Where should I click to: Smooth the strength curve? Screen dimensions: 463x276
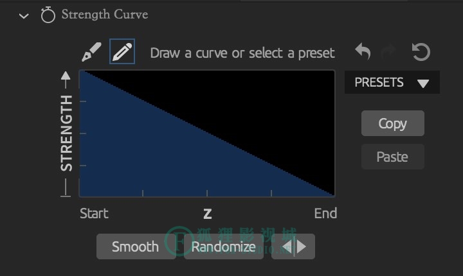(x=135, y=246)
